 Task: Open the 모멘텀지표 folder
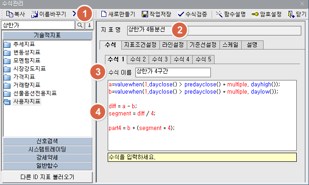22,60
